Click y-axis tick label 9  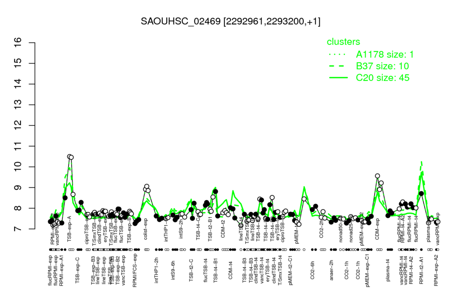[x=18, y=188]
